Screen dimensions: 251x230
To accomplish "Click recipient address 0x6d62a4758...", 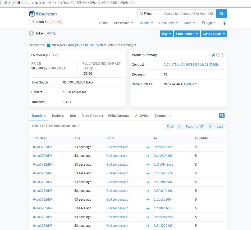I will point(165,217).
